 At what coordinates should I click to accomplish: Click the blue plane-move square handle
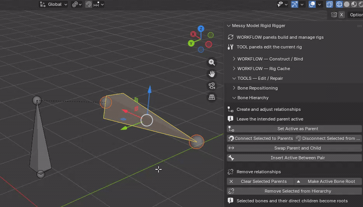coord(124,119)
